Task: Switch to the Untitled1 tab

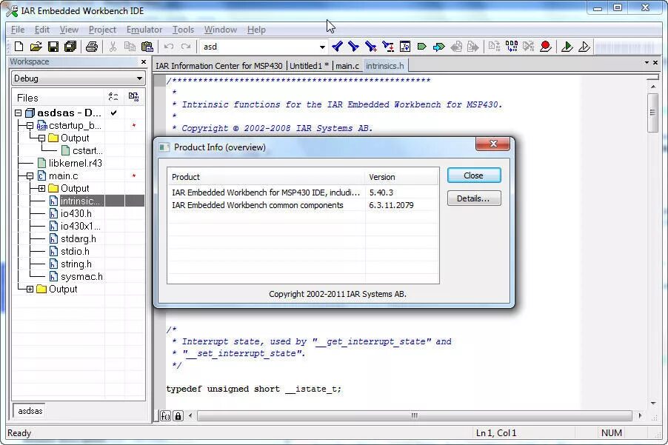Action: [x=309, y=66]
